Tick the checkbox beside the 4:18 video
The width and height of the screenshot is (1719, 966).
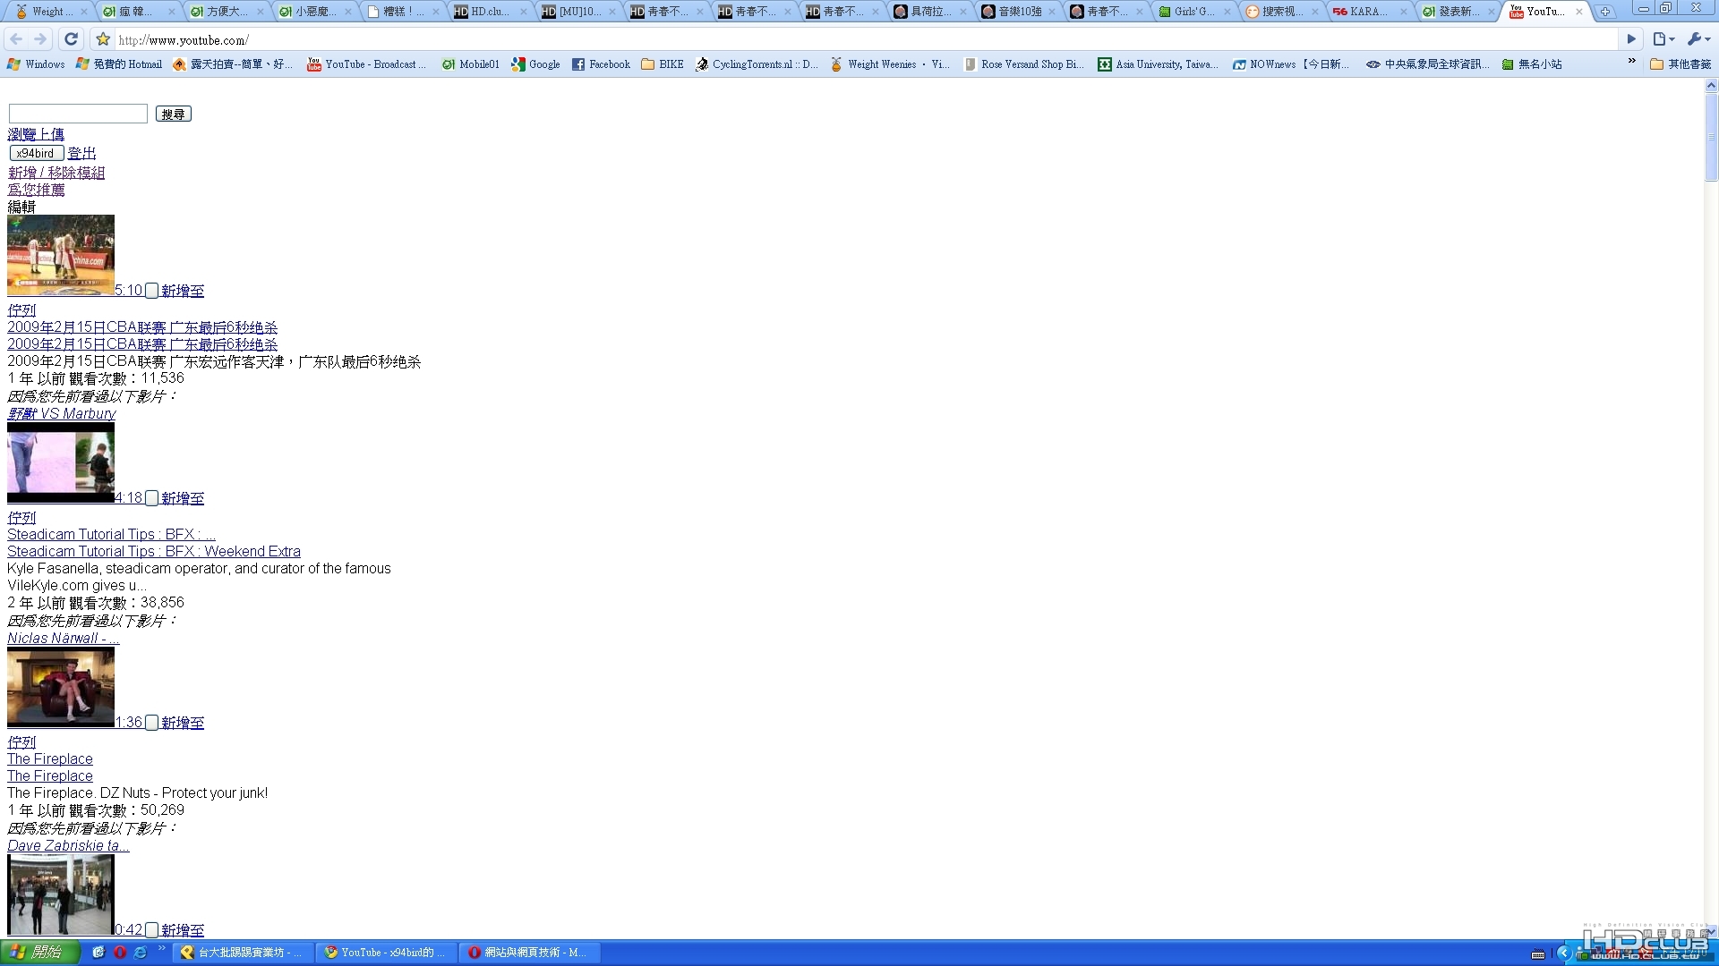pos(151,498)
